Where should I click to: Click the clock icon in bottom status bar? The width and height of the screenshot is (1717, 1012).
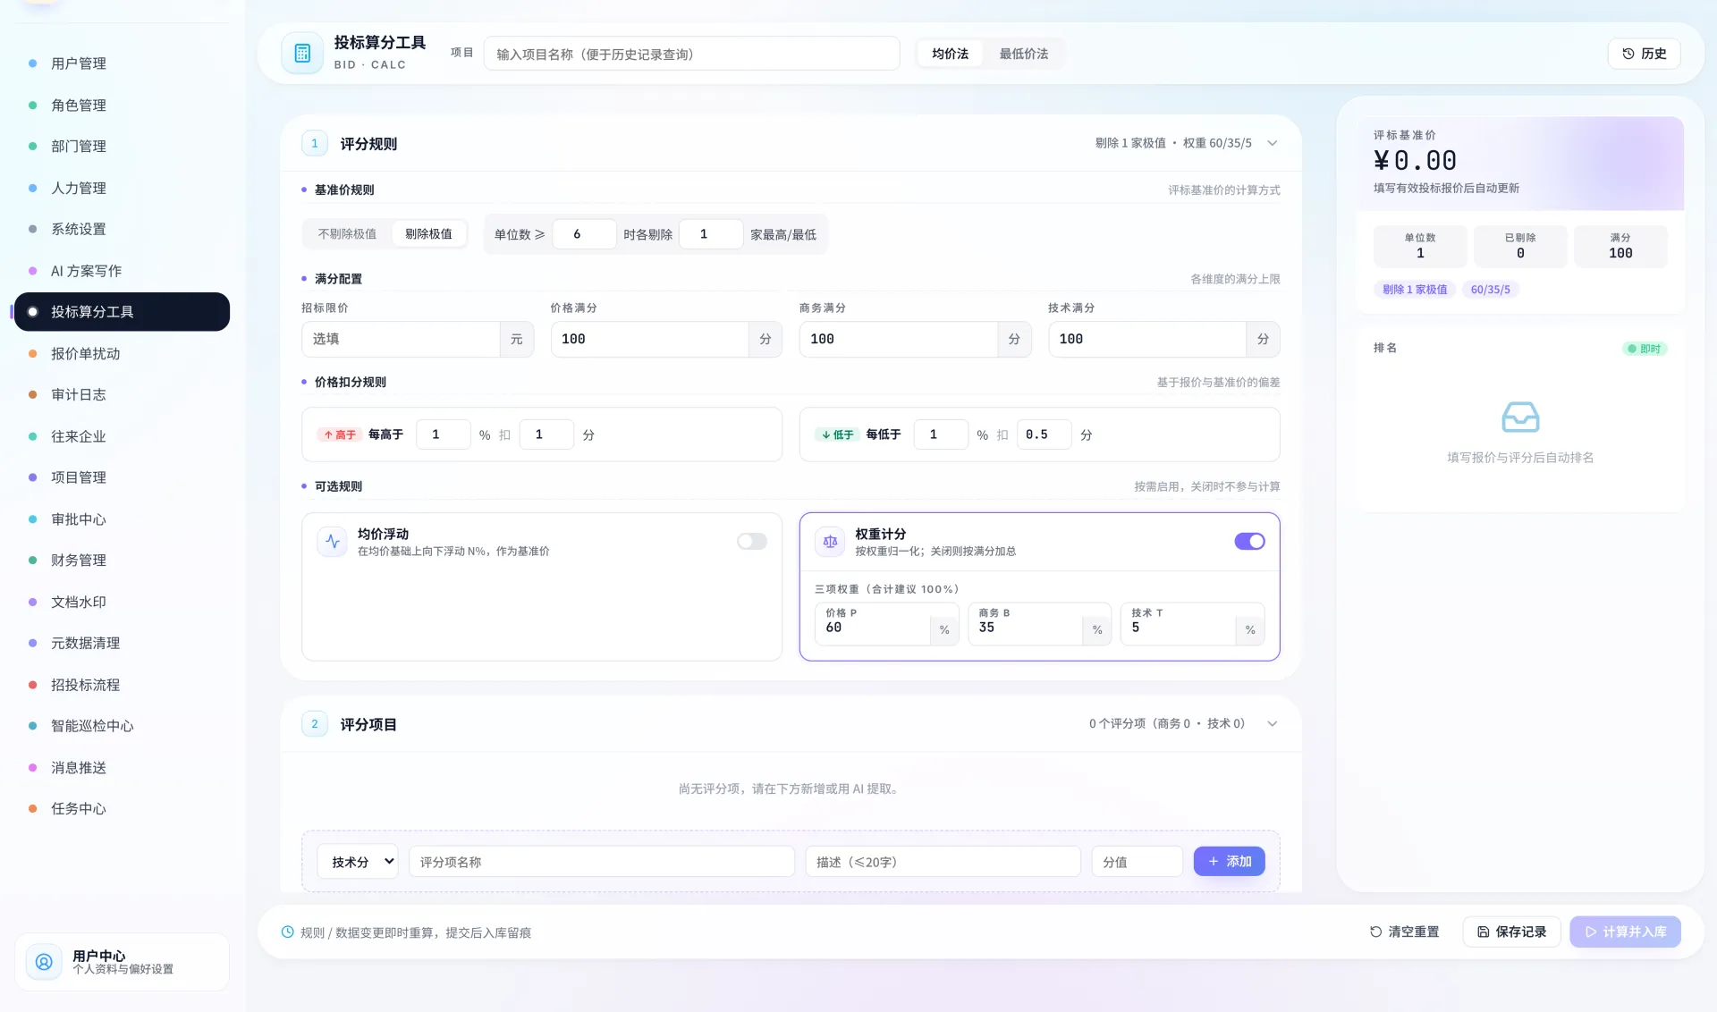pos(288,932)
